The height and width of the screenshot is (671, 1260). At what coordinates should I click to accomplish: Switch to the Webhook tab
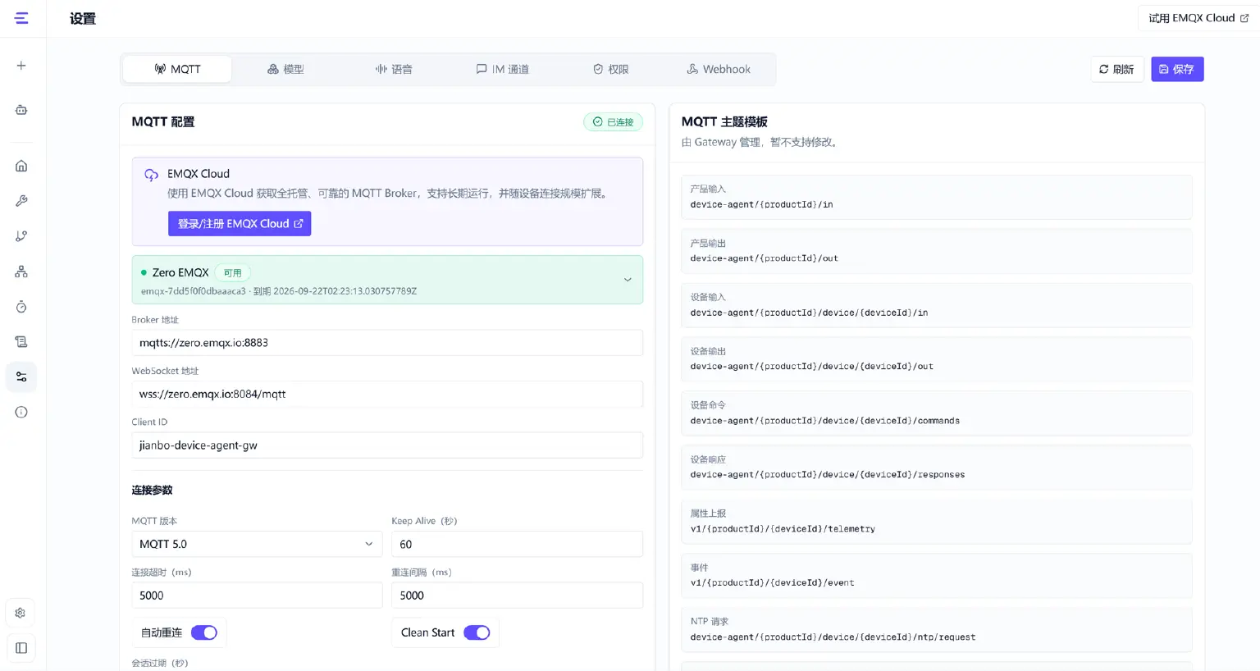point(719,69)
